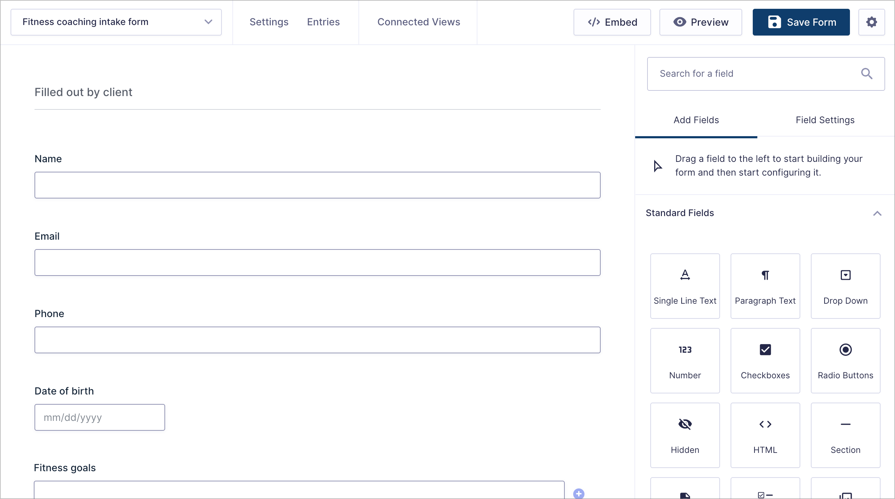
Task: Click the magnifier in the field search bar
Action: coord(867,74)
